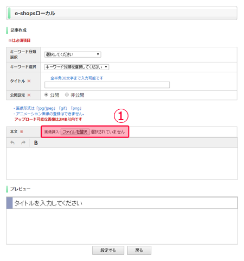The width and height of the screenshot is (244, 261).
Task: Click the 非公開 label text
Action: click(78, 95)
